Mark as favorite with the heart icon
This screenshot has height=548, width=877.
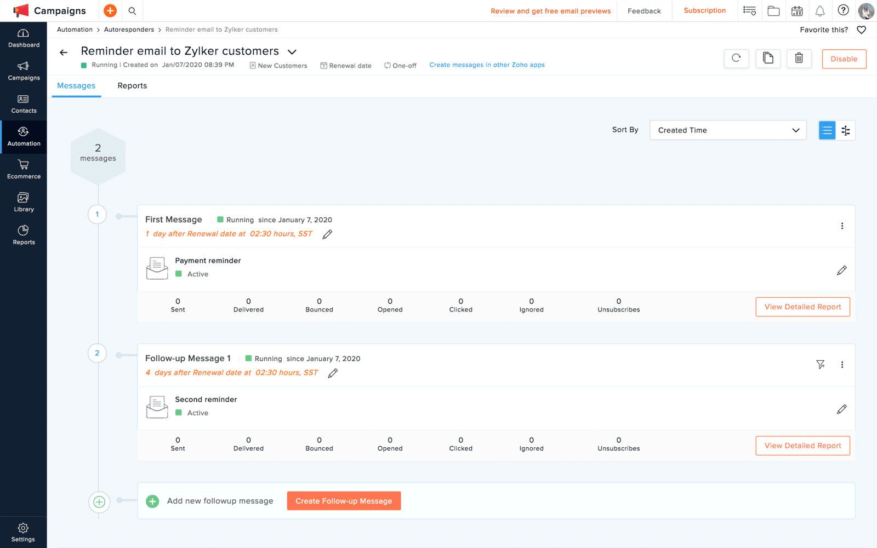(862, 30)
